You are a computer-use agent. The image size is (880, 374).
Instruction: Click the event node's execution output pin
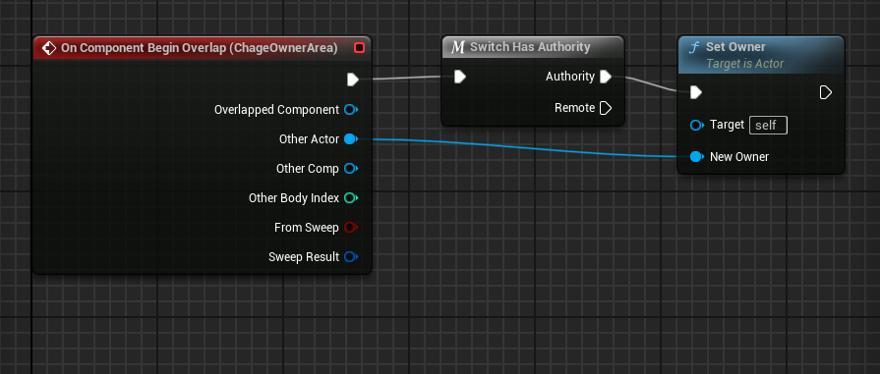352,80
